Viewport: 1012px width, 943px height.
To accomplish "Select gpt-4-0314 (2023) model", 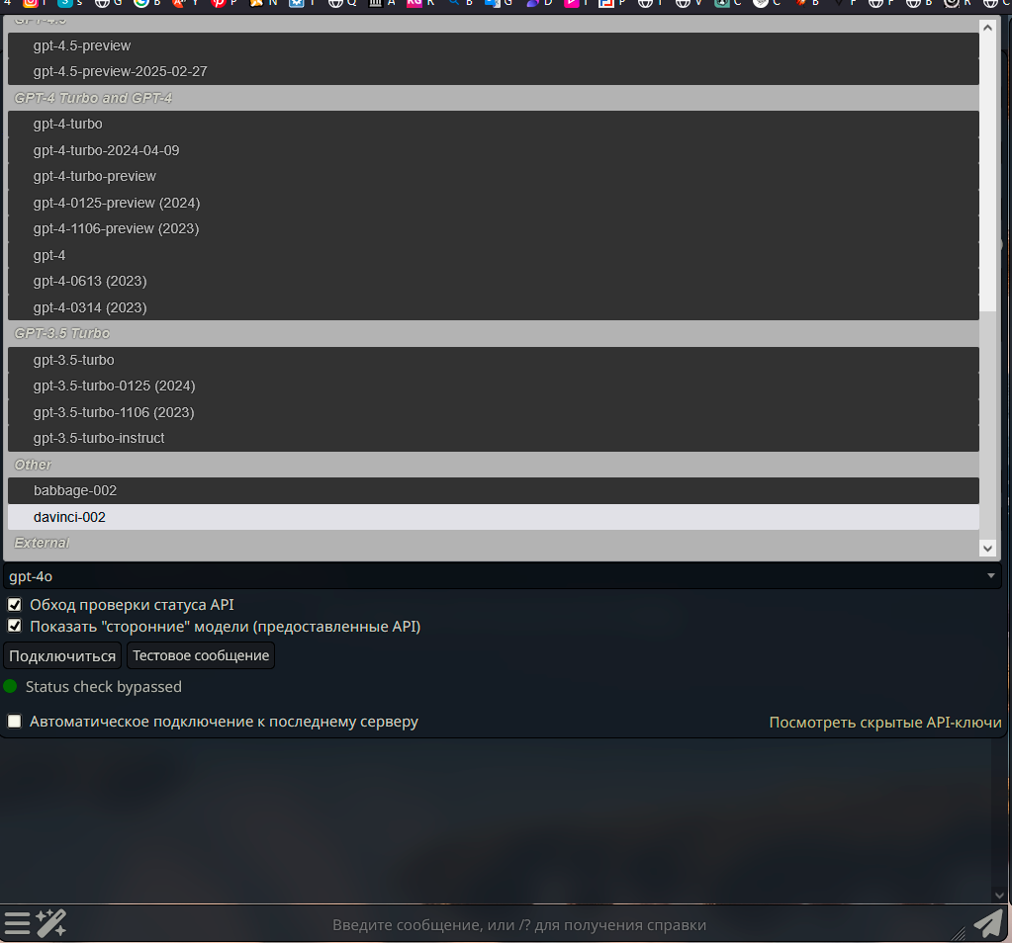I will [x=493, y=307].
